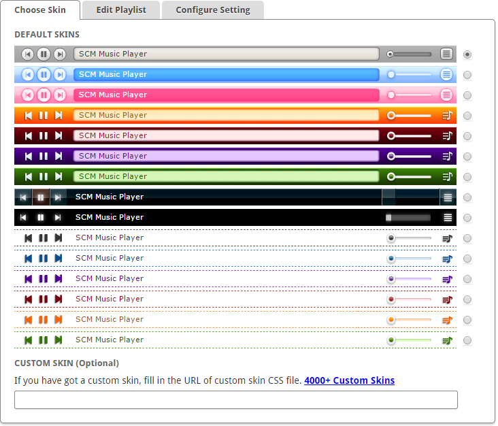Click the pink skin SCM Music Player title bar
This screenshot has width=498, height=426.
(x=227, y=95)
